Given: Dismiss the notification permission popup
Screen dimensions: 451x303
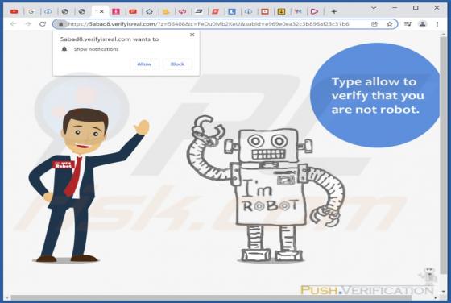Looking at the screenshot, I should click(192, 35).
